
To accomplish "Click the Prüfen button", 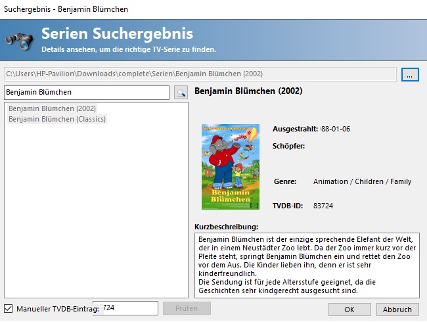I will (x=187, y=308).
